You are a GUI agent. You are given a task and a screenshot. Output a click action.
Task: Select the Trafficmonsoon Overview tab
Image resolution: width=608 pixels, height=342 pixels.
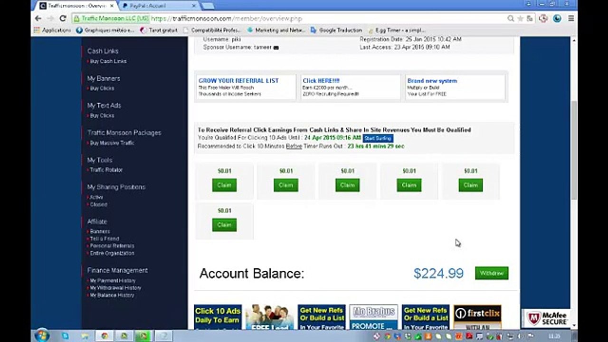tap(76, 6)
